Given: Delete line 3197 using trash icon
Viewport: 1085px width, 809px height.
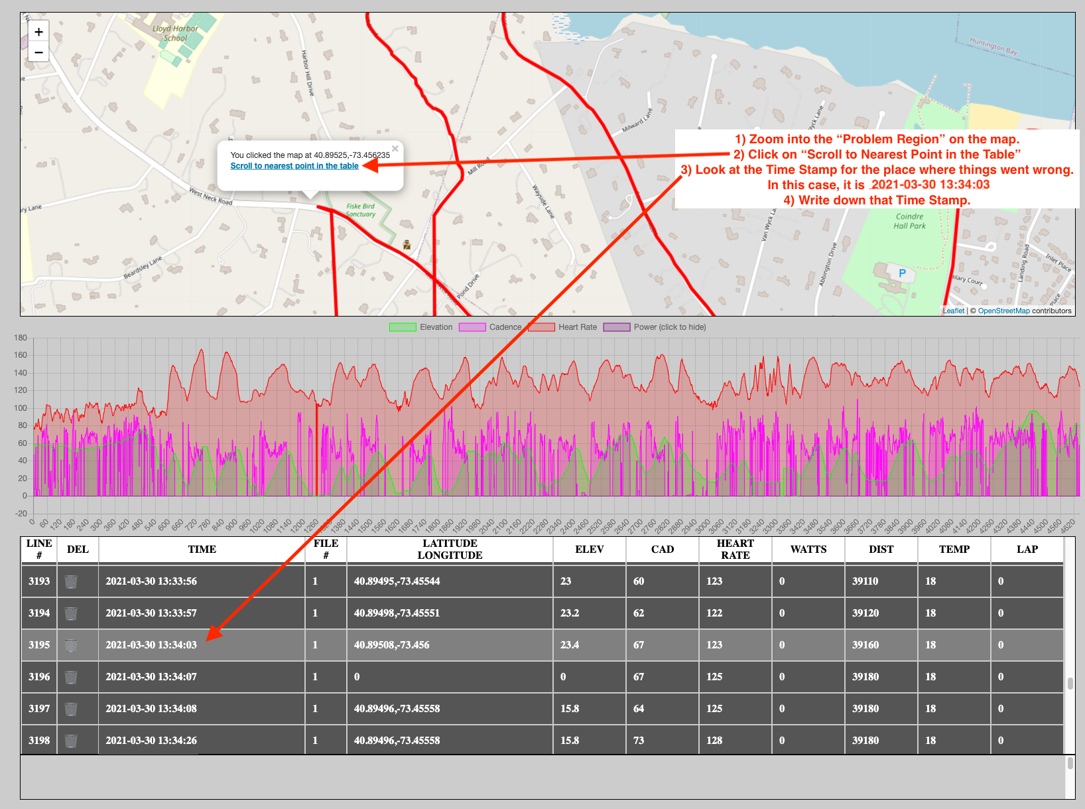Looking at the screenshot, I should point(71,709).
